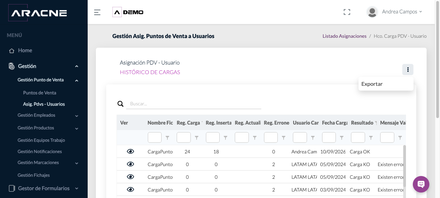Open Gestión Fichajes in the sidebar

(34, 175)
